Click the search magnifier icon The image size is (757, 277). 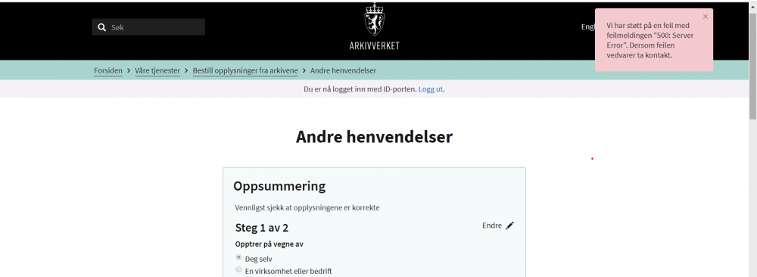click(101, 27)
